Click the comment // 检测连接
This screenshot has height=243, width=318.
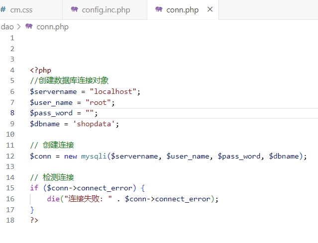point(52,177)
